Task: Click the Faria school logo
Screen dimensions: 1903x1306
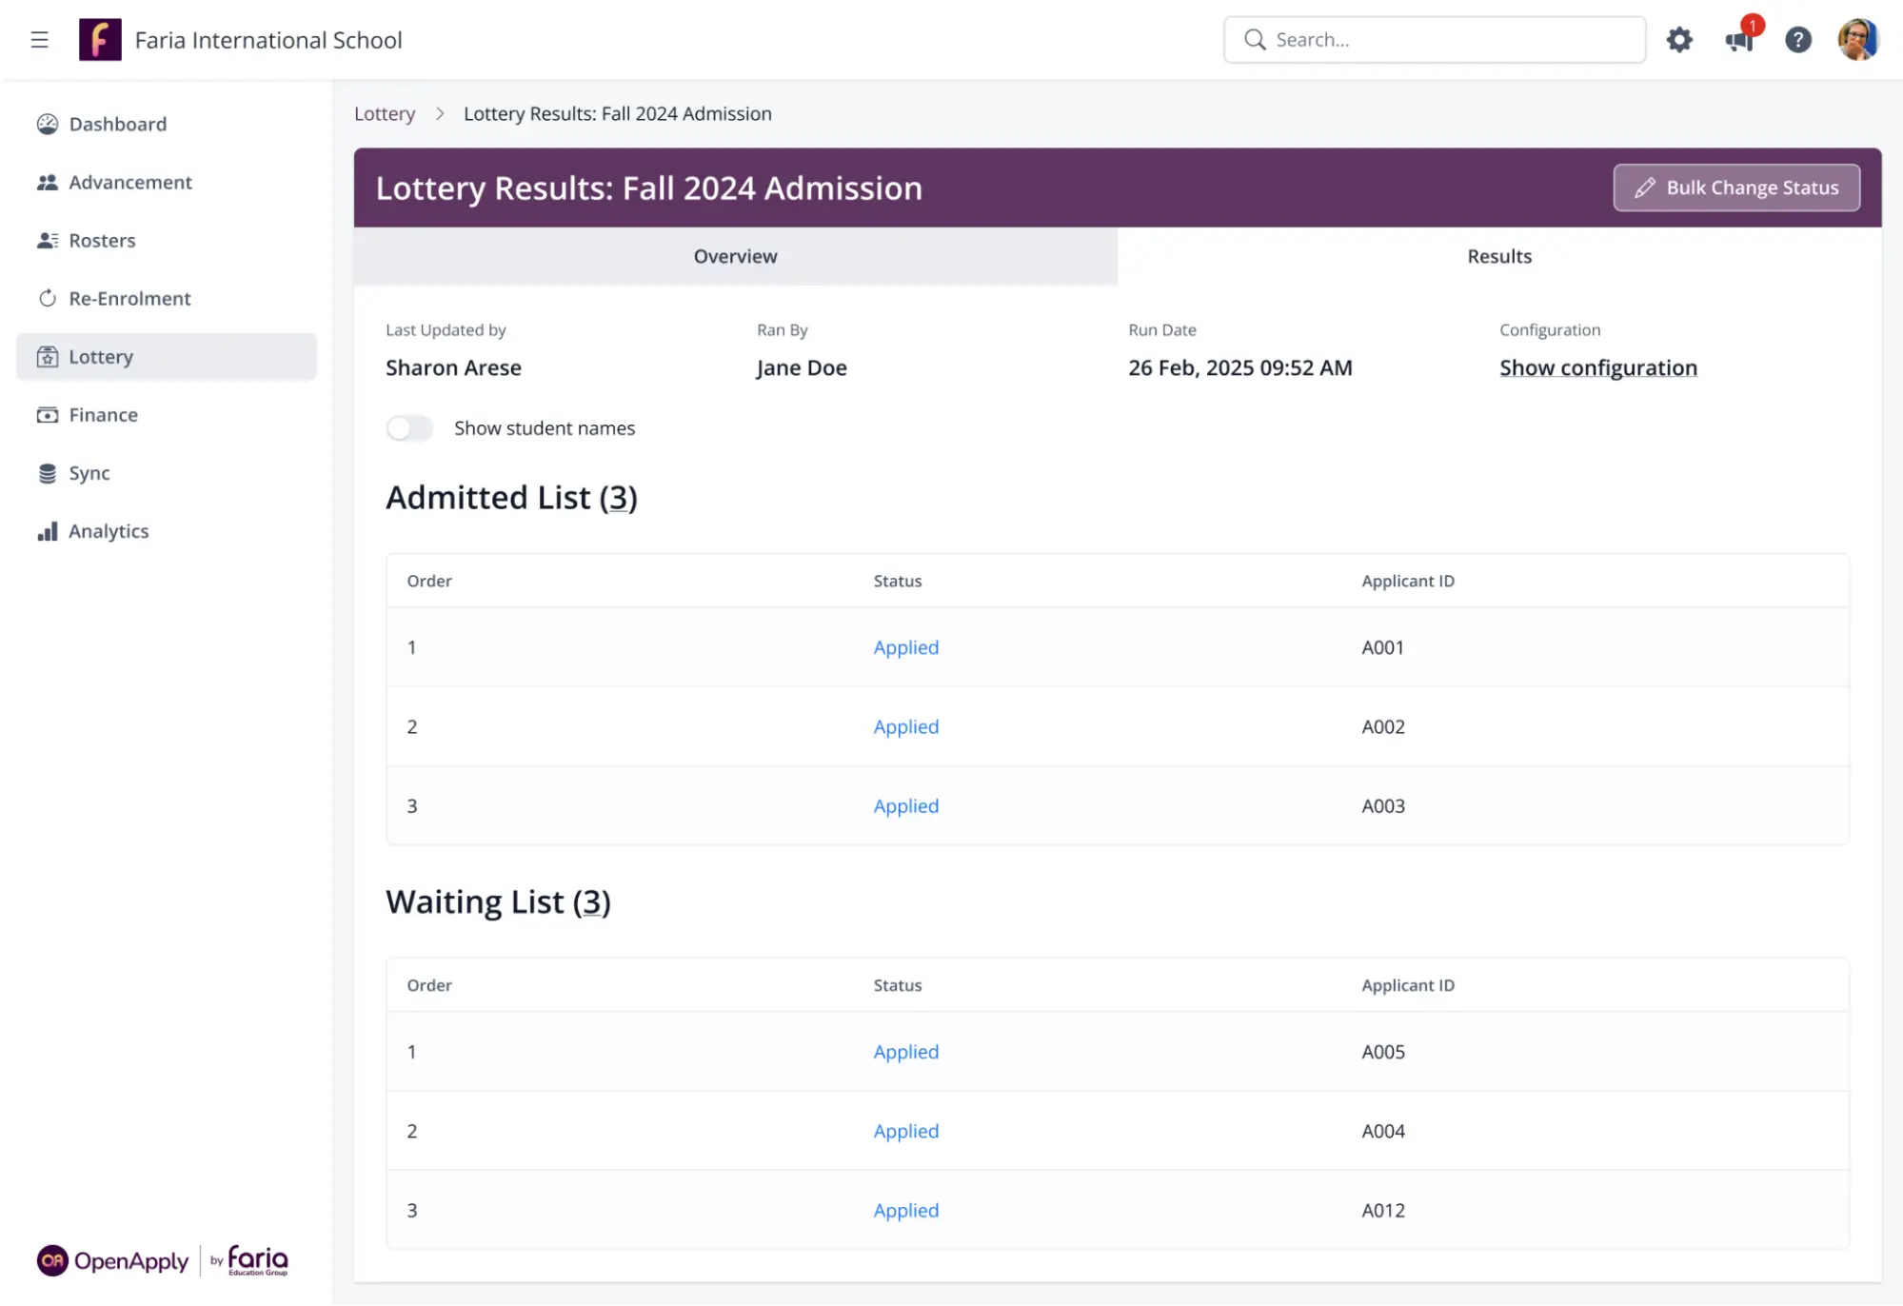Action: coord(100,40)
